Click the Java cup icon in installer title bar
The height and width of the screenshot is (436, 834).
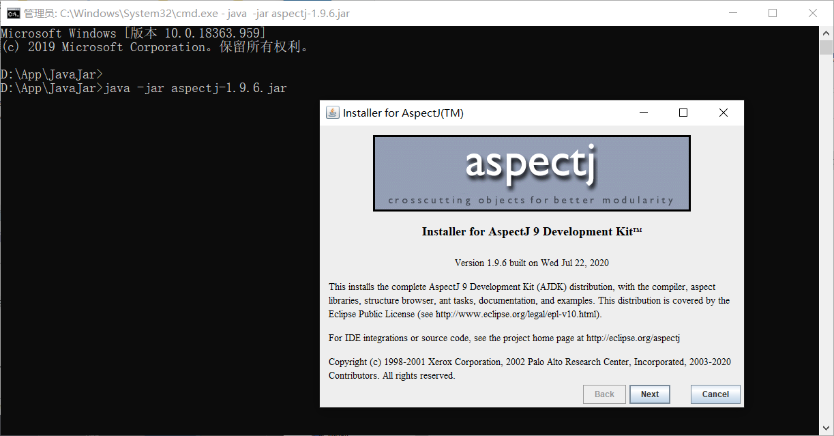[332, 112]
